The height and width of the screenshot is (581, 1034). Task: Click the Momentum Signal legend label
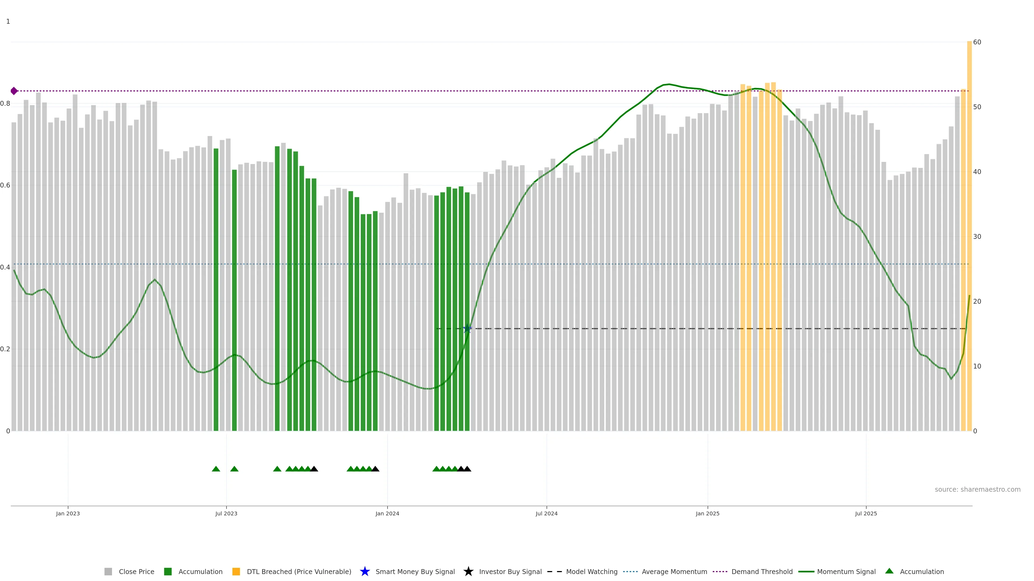[846, 571]
